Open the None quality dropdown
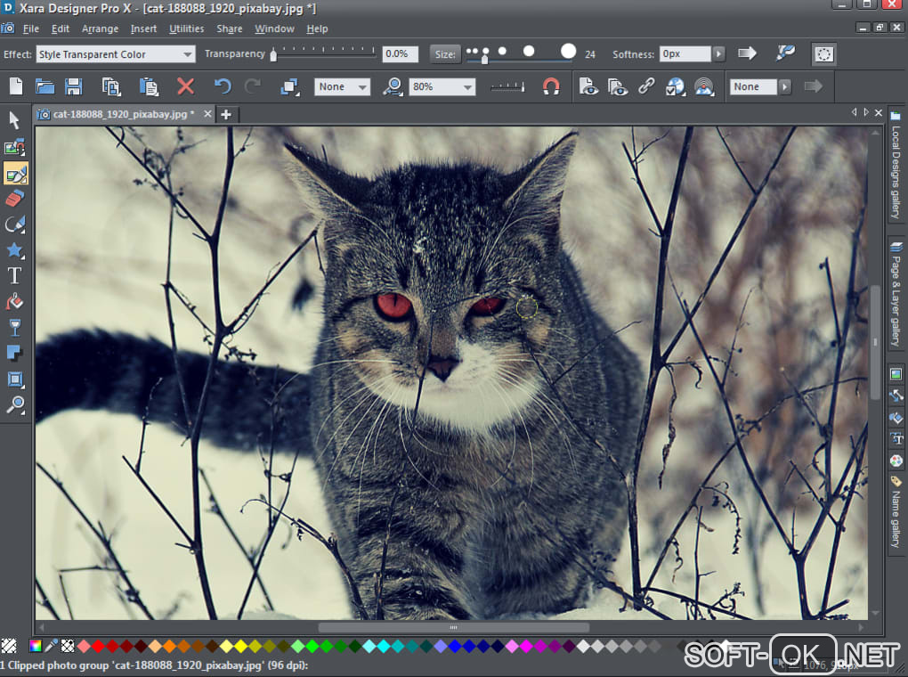This screenshot has height=677, width=908. (x=342, y=87)
